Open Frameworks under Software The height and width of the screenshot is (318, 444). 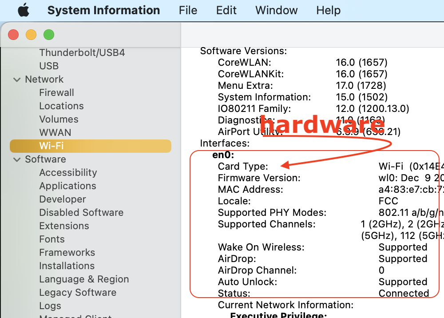67,252
